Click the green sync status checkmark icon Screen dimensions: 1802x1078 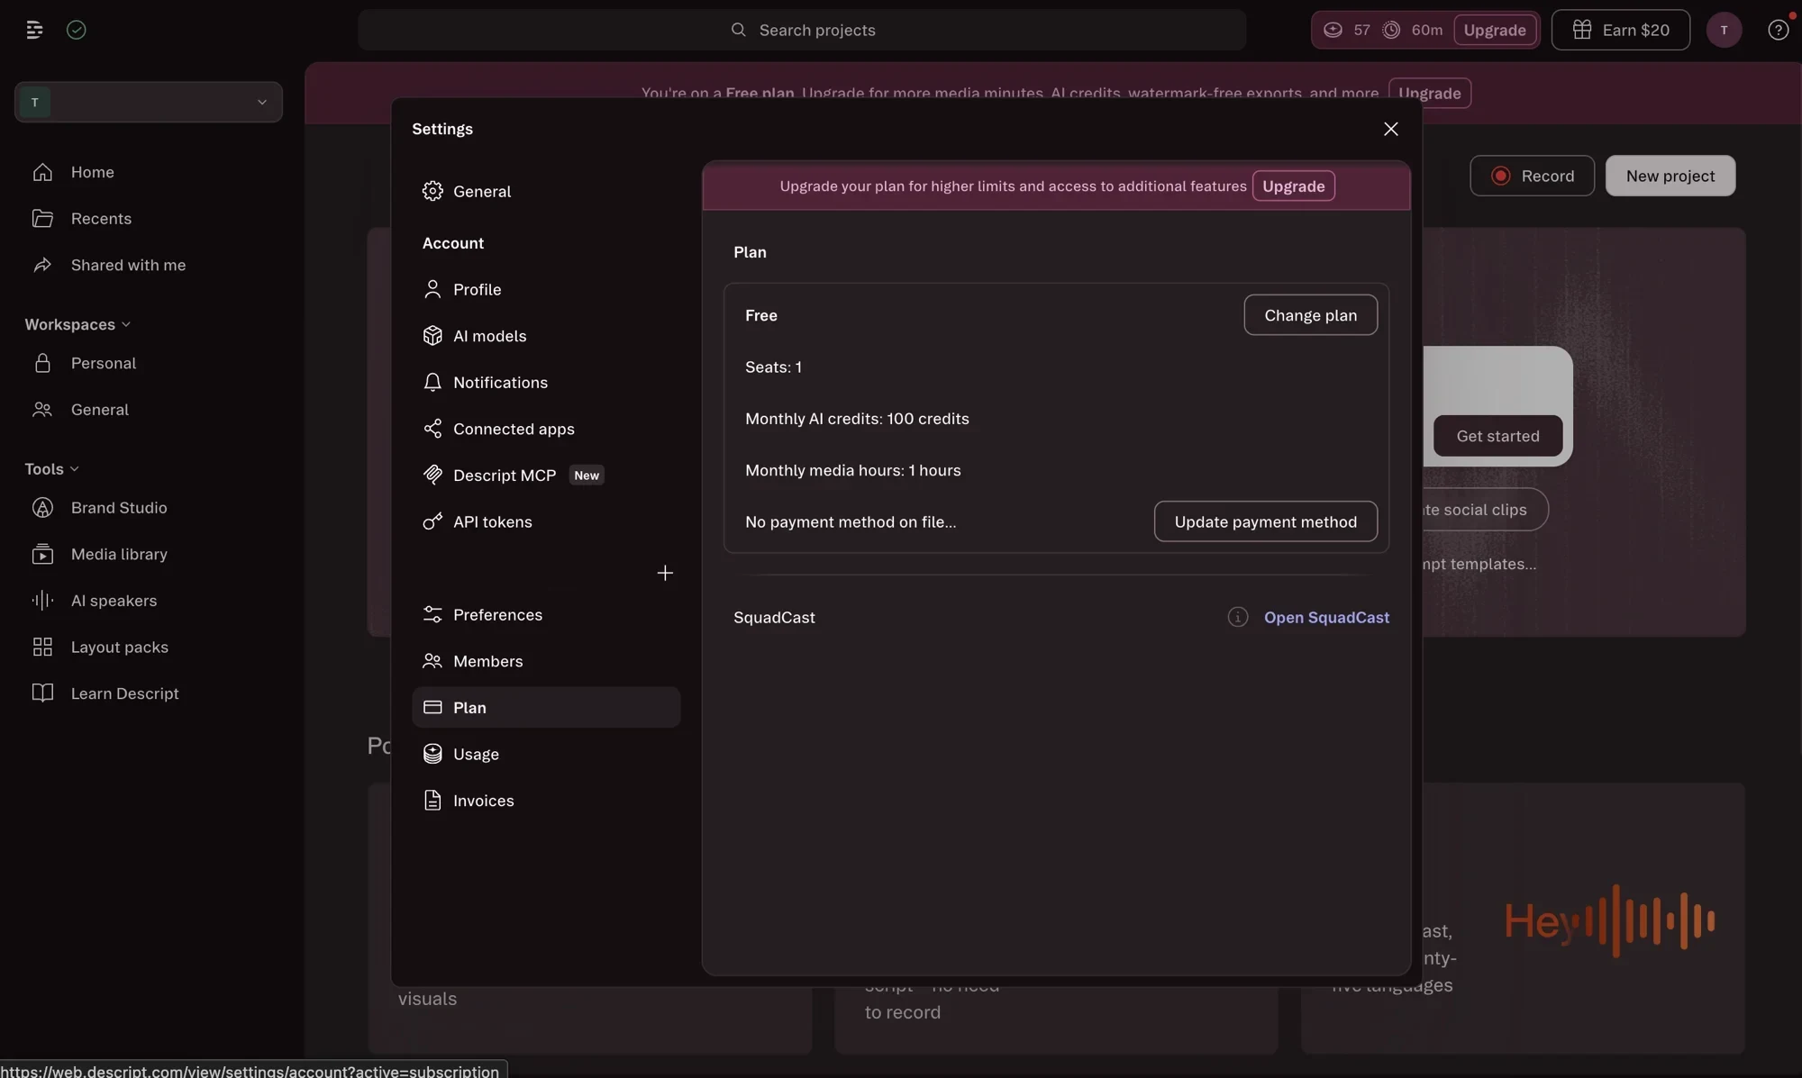[77, 30]
